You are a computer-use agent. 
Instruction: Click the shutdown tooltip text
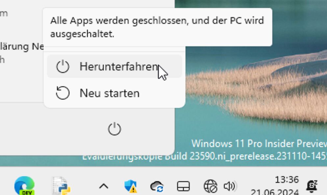coord(157,27)
